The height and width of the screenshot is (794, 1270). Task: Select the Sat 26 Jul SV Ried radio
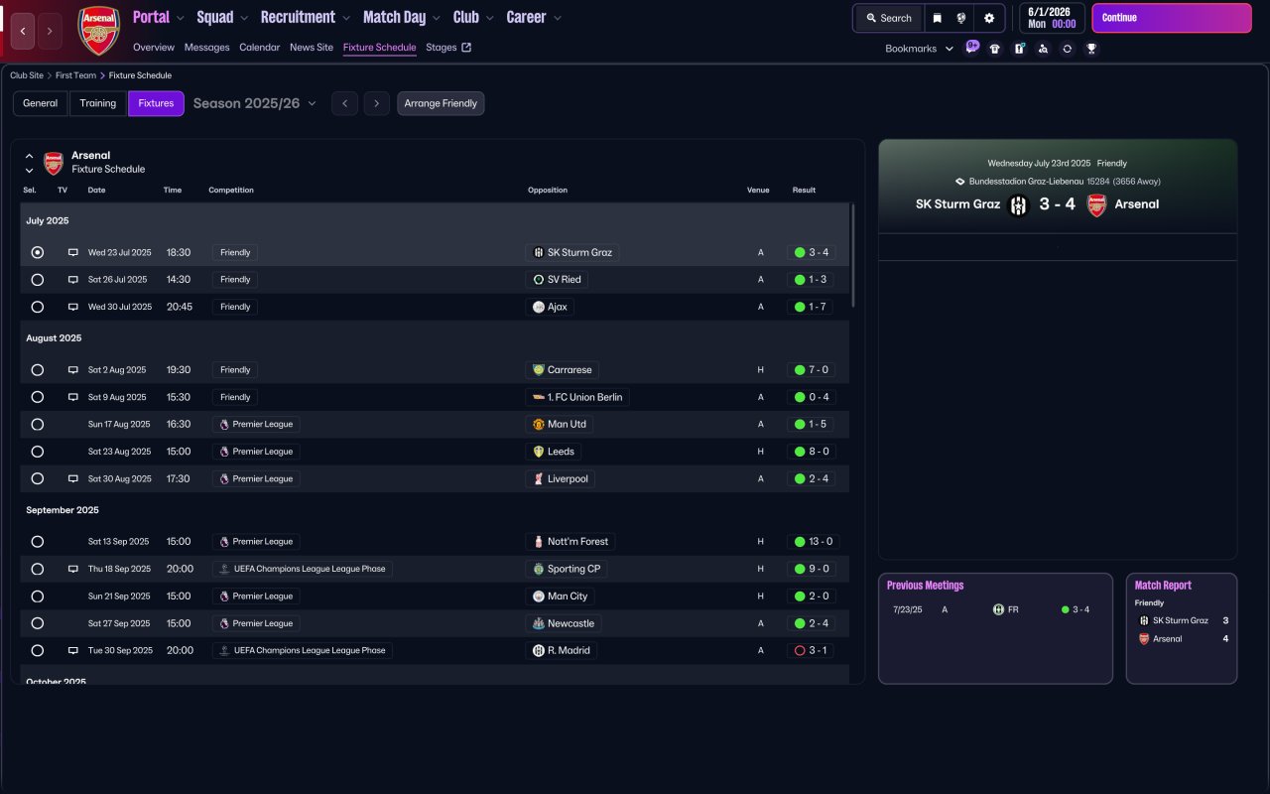pyautogui.click(x=38, y=280)
